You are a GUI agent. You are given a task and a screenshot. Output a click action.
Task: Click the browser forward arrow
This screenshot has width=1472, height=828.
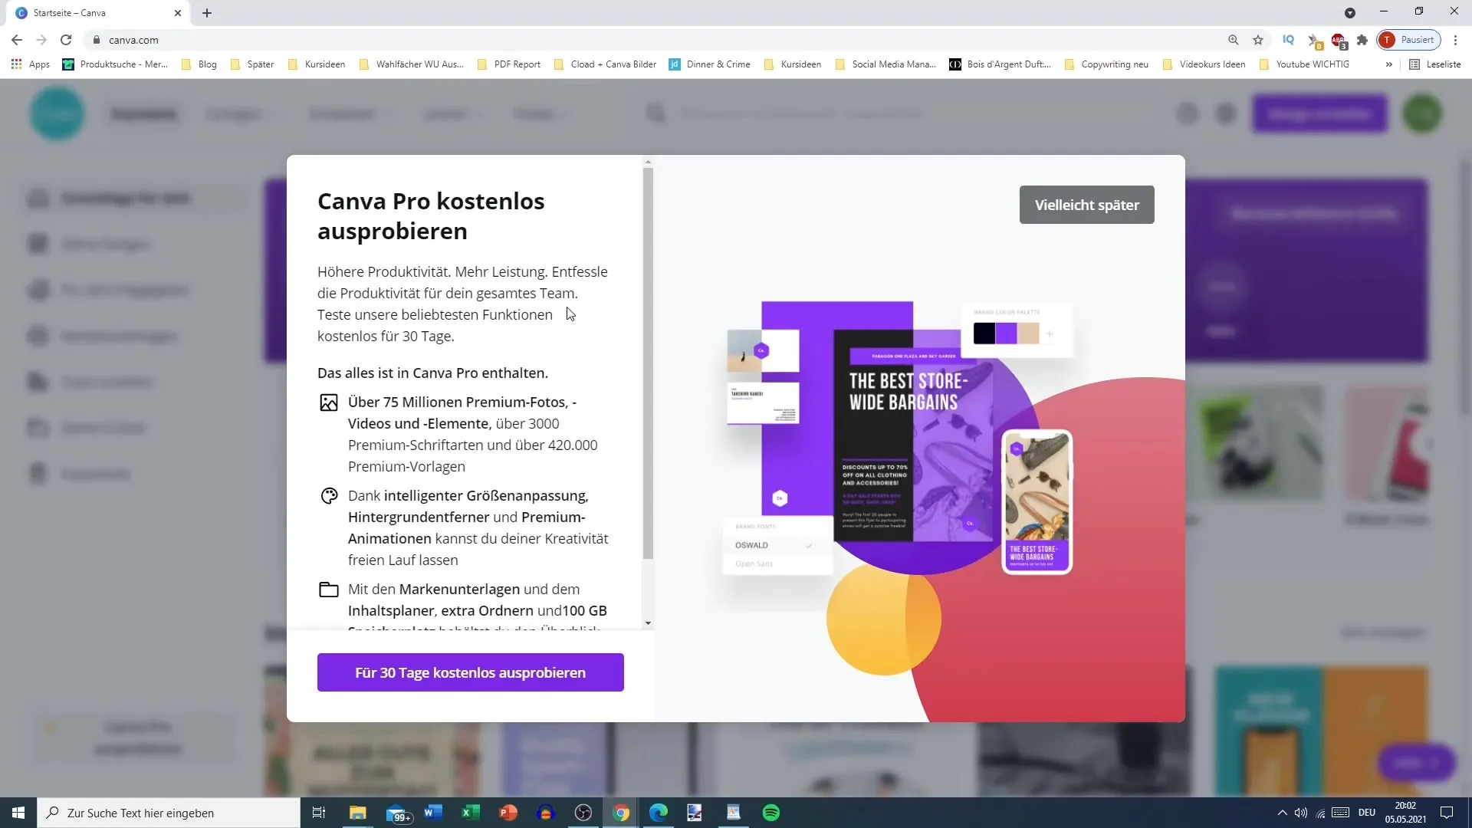tap(41, 40)
